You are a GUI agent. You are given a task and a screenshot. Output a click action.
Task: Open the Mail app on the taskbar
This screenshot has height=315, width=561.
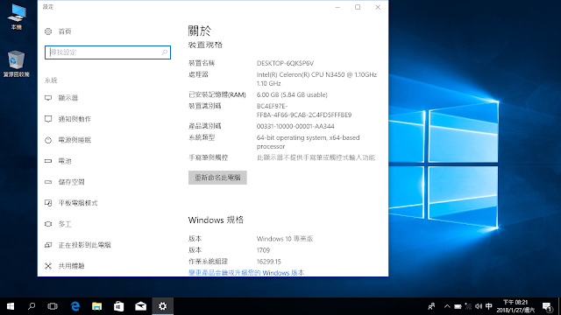[x=140, y=306]
